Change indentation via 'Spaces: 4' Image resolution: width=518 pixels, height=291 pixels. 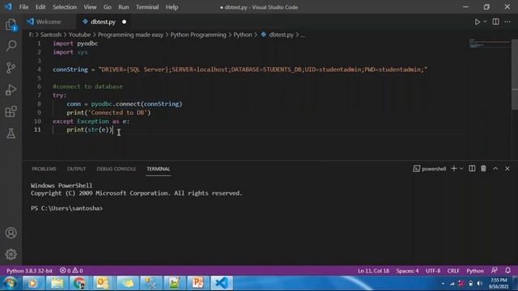pyautogui.click(x=407, y=271)
